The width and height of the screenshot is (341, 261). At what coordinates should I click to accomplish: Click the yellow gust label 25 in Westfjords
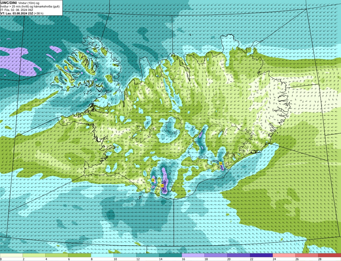66,68
